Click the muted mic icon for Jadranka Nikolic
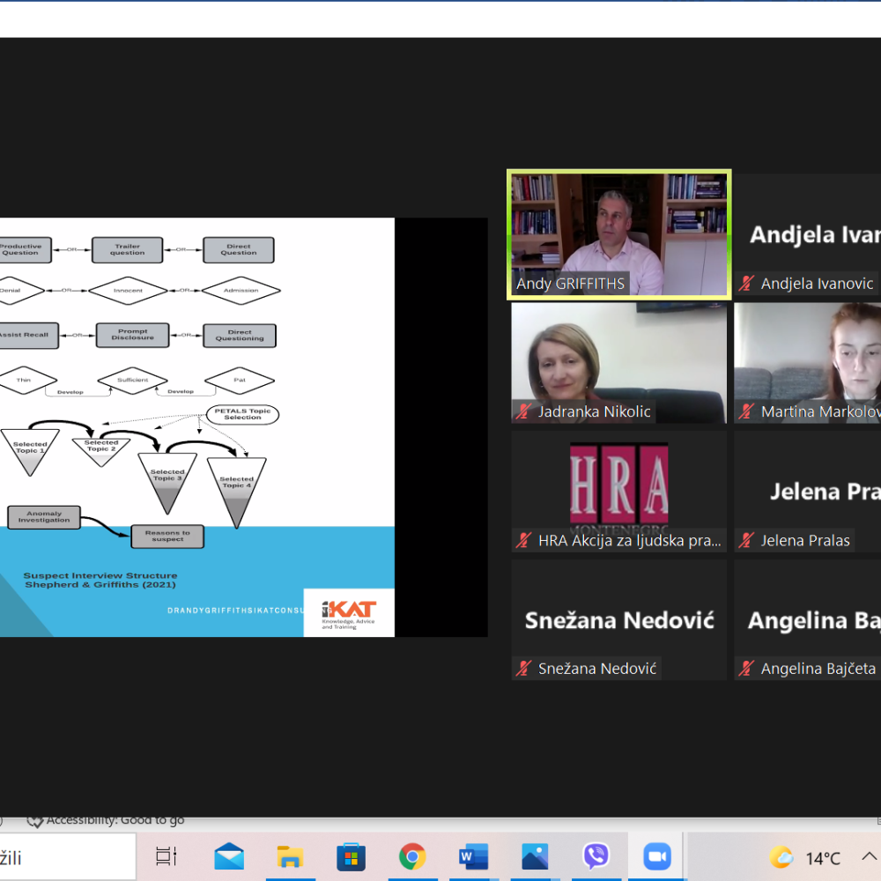This screenshot has width=881, height=881. pos(523,411)
